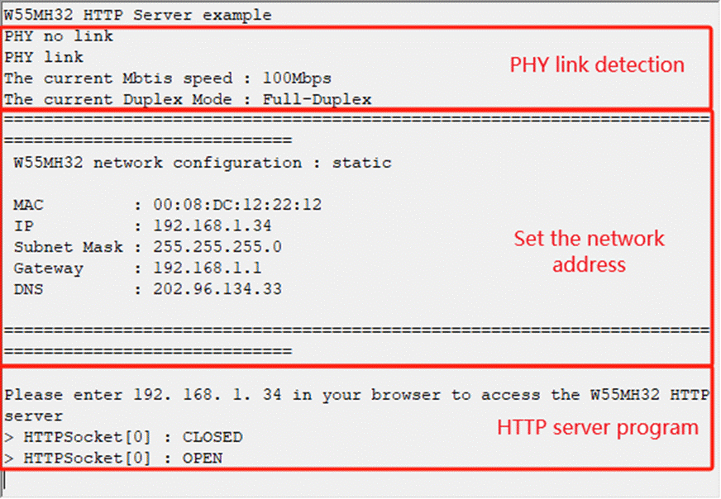Click the 'HTTPSocket[0] : OPEN' line

click(x=113, y=459)
